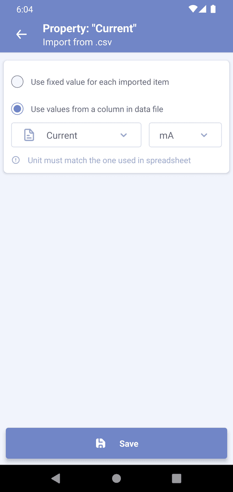Tap the info icon beside the unit hint
The image size is (233, 492).
click(x=16, y=160)
